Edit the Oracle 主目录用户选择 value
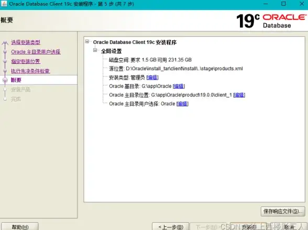308x230 pixels. [182, 104]
